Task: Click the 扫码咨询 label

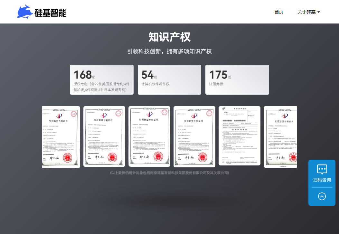Action: tap(322, 180)
